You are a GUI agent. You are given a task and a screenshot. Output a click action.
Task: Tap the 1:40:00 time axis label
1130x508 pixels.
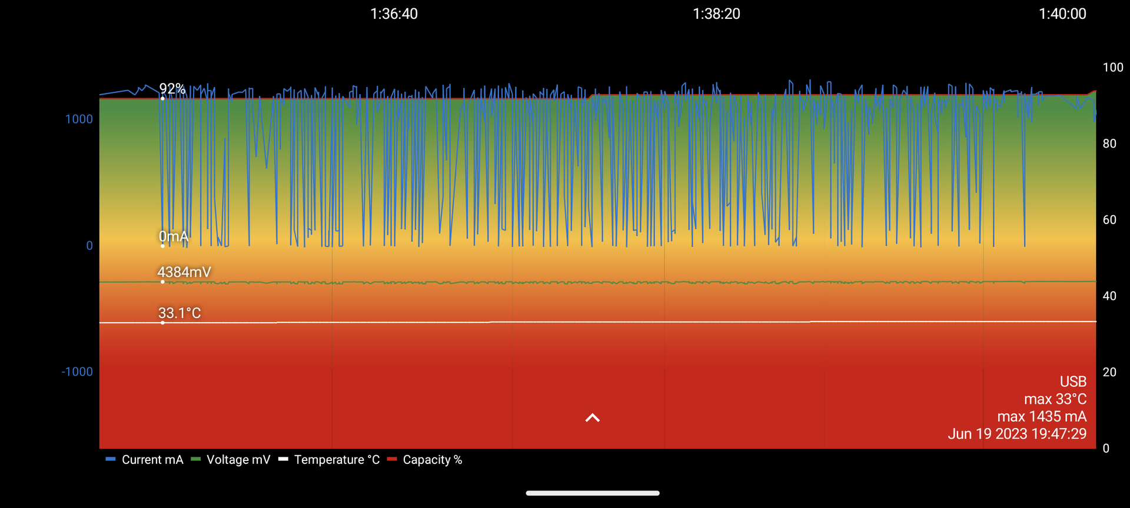[x=1062, y=14]
